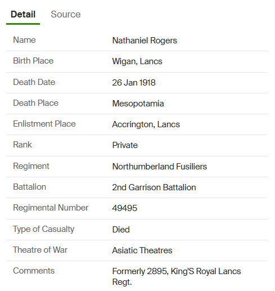Click the regiment Northumberland Fusiliers
This screenshot has width=275, height=291.
[x=160, y=167]
